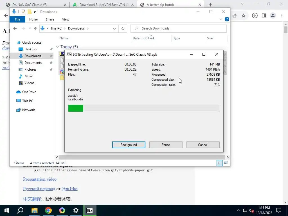Open Desktop in navigation pane

pyautogui.click(x=30, y=49)
